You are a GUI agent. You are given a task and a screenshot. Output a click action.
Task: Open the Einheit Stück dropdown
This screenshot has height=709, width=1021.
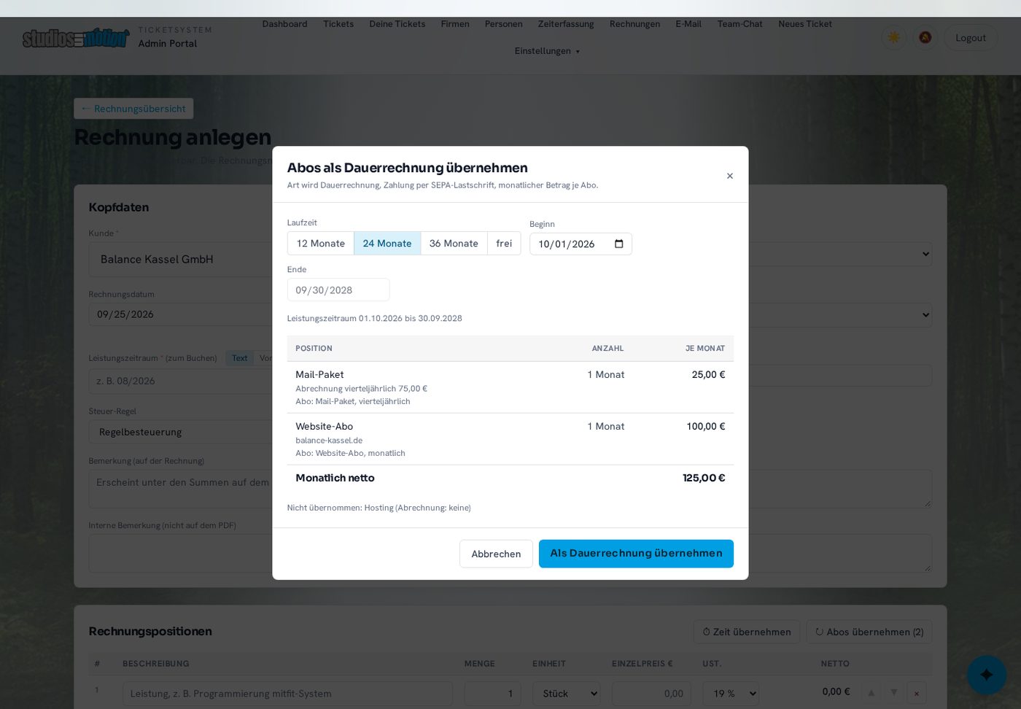point(566,694)
